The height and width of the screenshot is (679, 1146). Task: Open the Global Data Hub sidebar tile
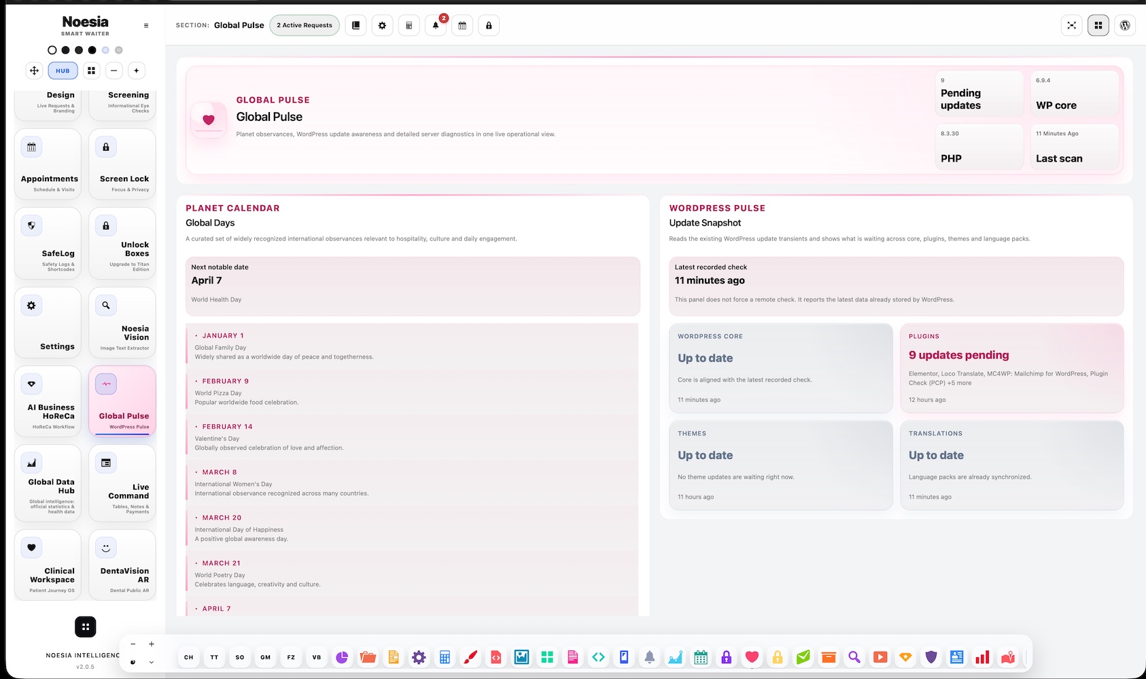point(48,483)
